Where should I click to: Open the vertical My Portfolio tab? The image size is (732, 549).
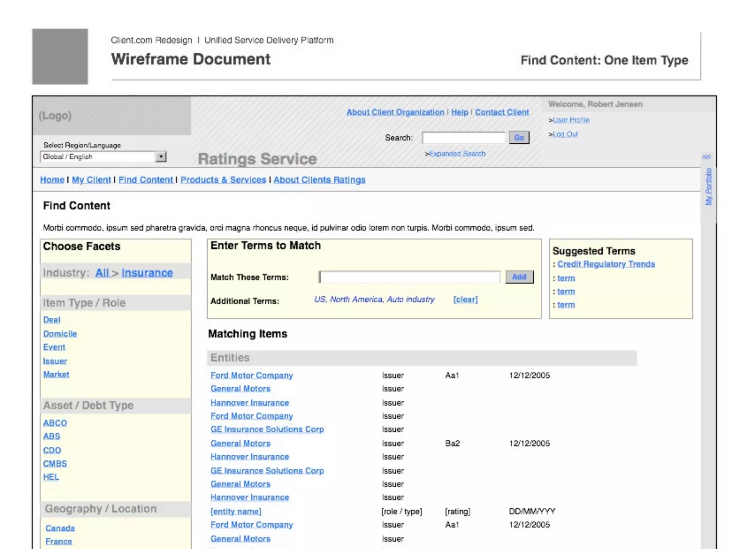pyautogui.click(x=708, y=187)
